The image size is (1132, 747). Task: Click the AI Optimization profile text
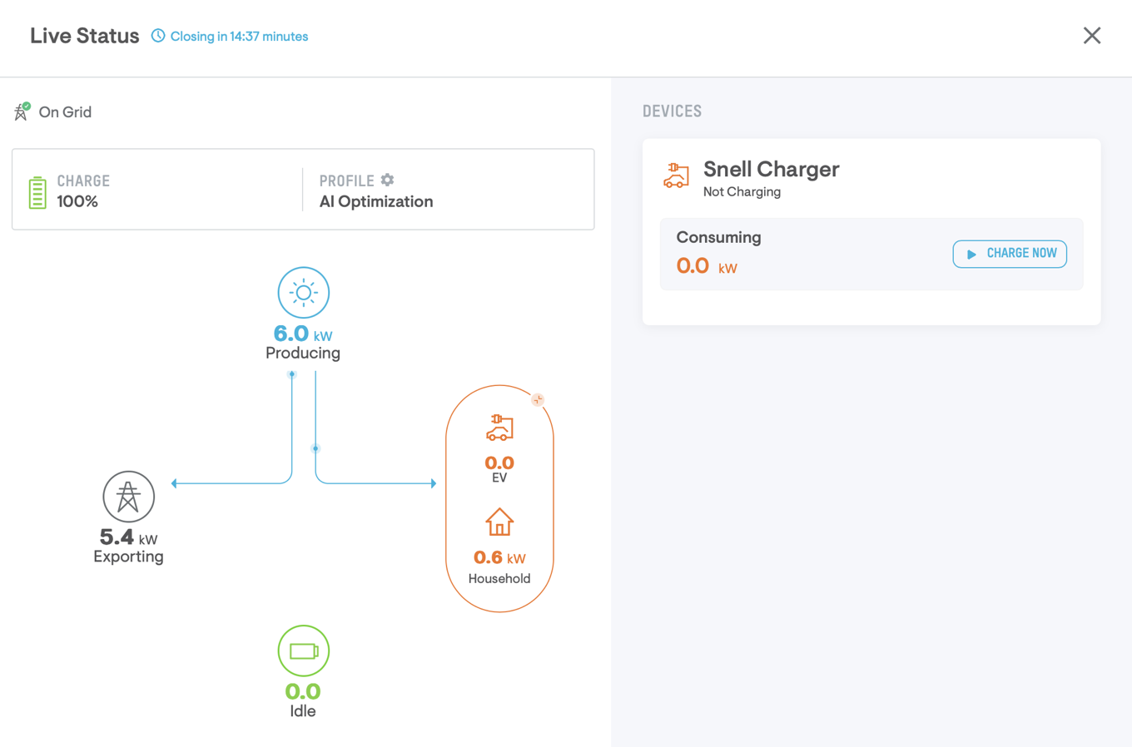click(x=376, y=201)
